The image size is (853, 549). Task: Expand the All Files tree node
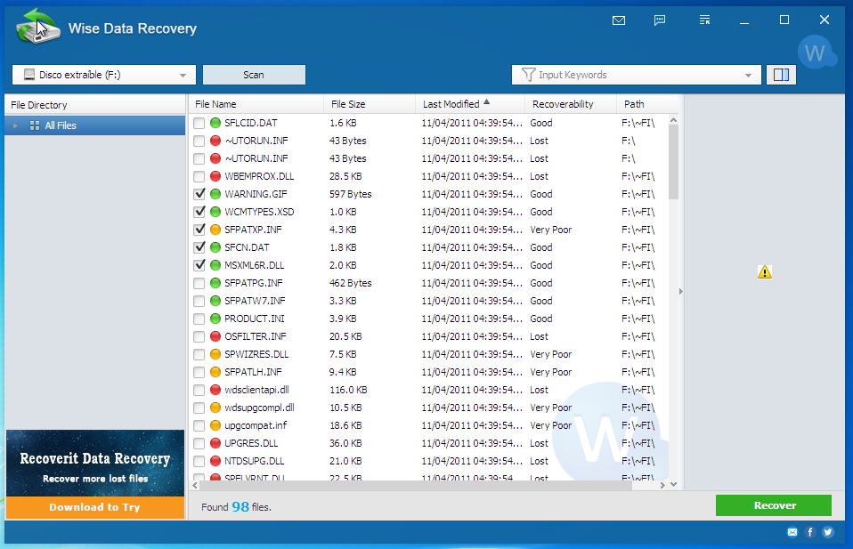15,125
